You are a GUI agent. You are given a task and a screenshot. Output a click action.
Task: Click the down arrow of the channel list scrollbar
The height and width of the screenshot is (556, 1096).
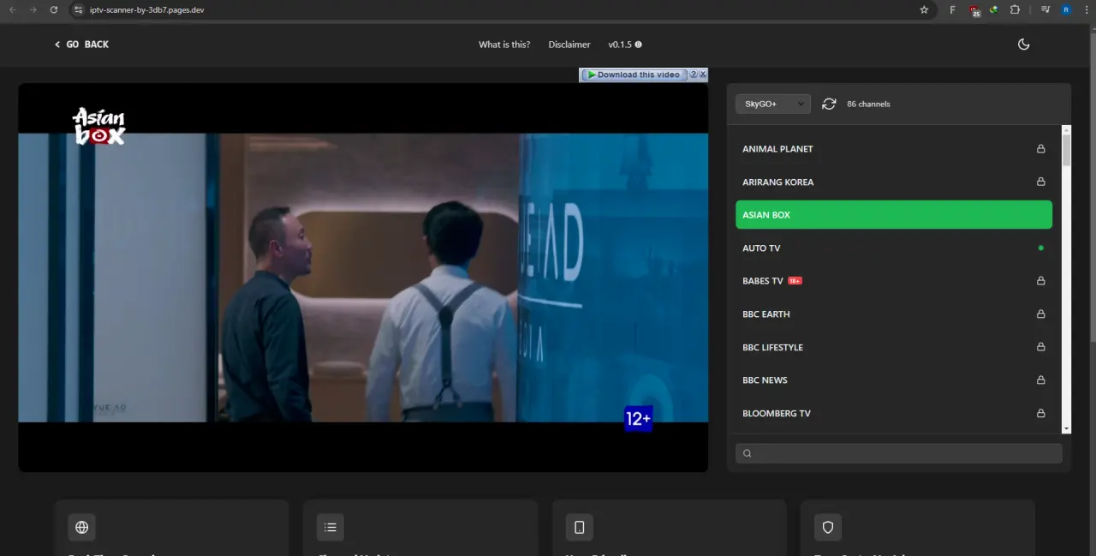(x=1066, y=428)
